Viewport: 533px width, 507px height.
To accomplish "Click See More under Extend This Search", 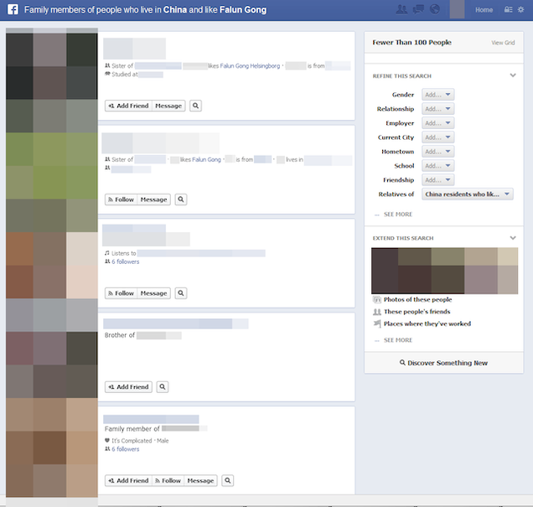I will click(x=398, y=340).
